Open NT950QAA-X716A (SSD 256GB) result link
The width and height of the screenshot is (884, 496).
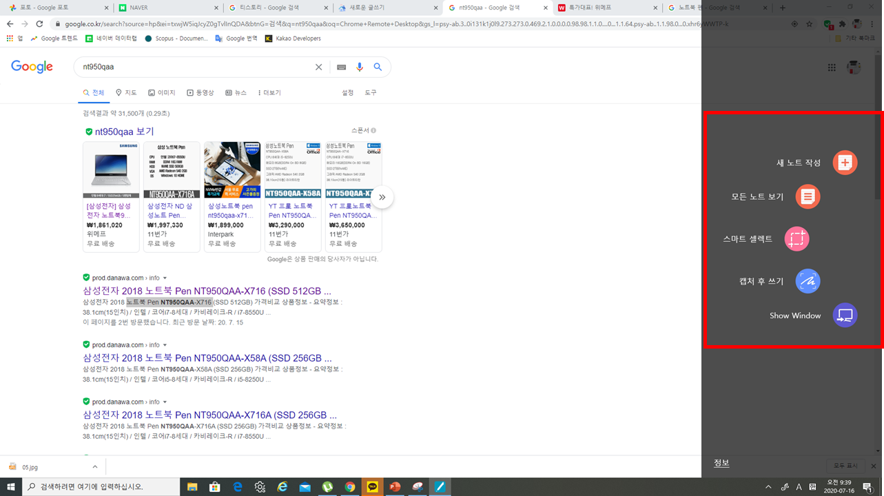(x=210, y=415)
